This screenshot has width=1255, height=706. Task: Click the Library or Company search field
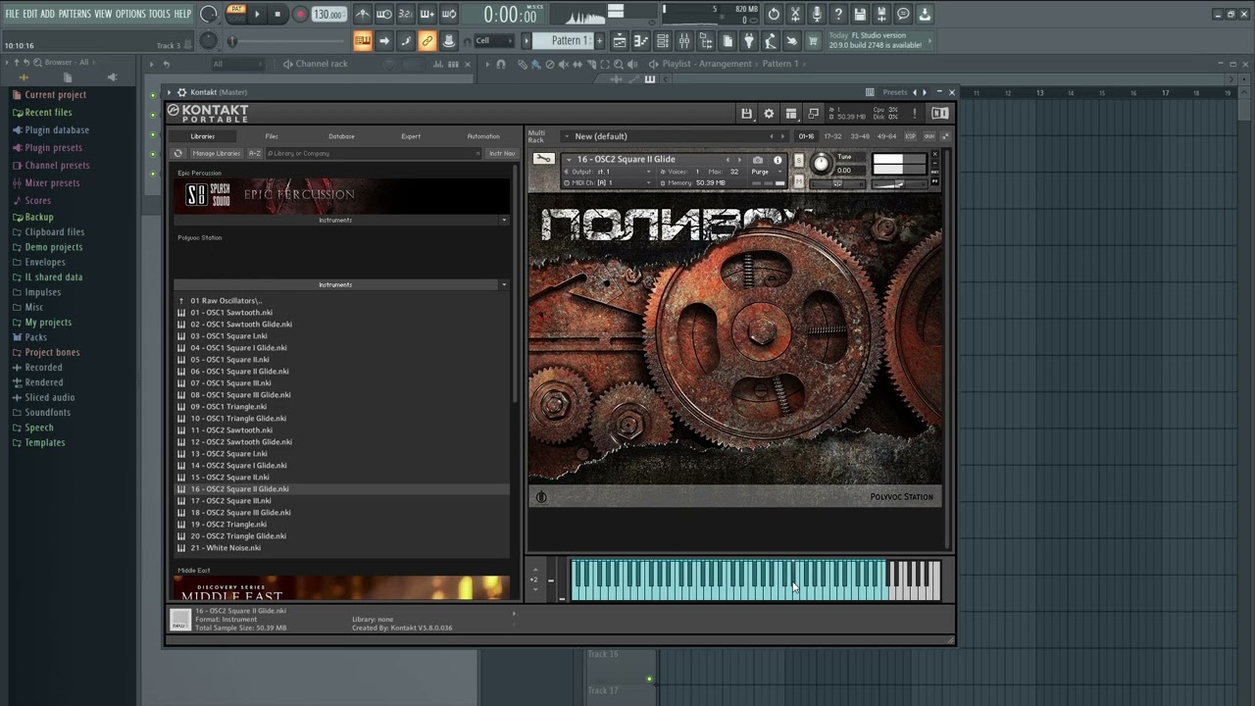373,153
